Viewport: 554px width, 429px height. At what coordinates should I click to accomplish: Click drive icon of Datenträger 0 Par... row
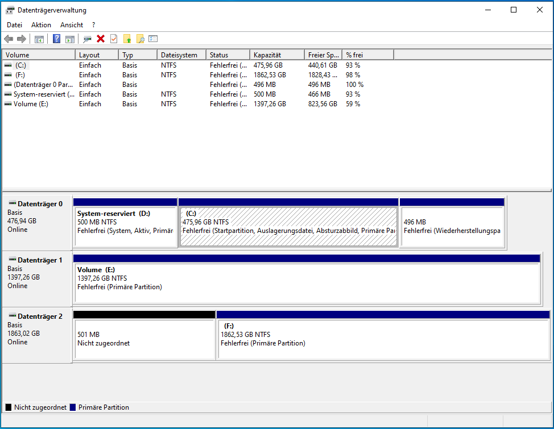tap(8, 85)
